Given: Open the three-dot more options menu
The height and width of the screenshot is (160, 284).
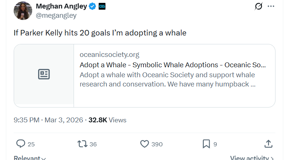Looking at the screenshot, I should click(x=271, y=6).
